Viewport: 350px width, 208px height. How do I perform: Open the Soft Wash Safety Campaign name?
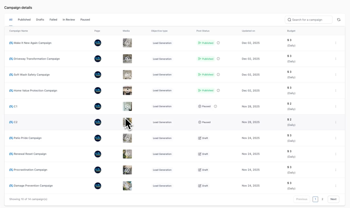point(32,75)
